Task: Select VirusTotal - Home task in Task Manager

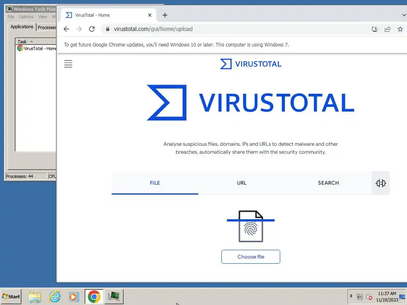Action: [x=37, y=48]
